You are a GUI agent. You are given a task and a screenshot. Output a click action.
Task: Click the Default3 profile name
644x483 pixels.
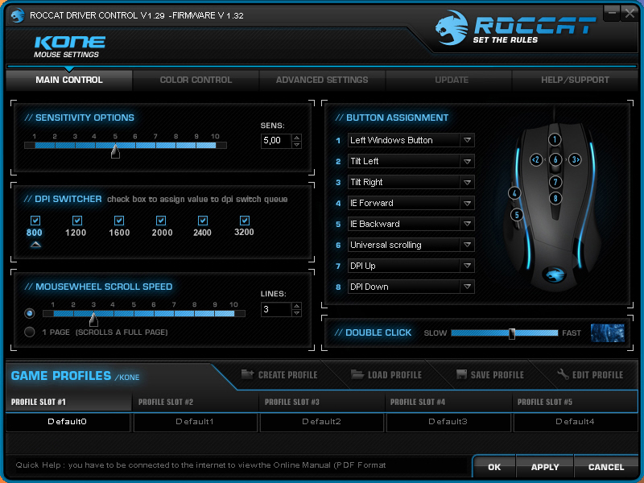coord(448,422)
